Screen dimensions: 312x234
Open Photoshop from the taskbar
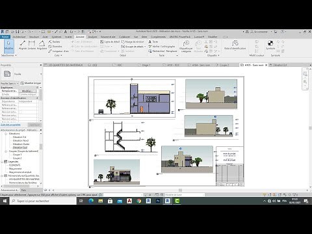pyautogui.click(x=158, y=201)
